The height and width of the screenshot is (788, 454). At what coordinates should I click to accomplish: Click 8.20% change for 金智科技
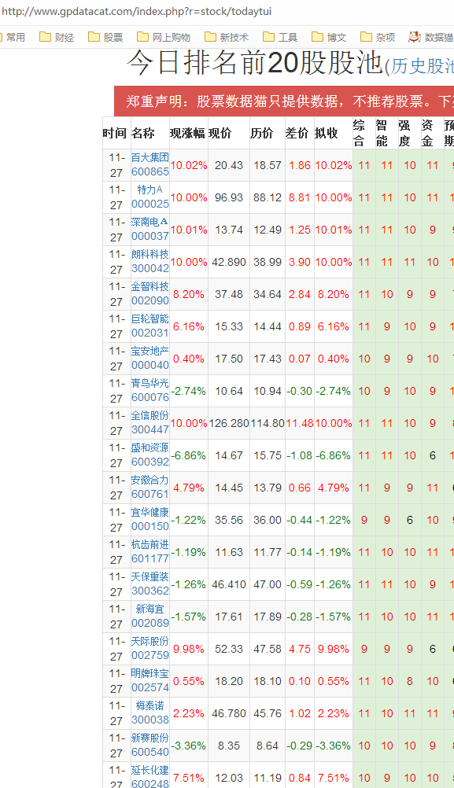tap(189, 294)
